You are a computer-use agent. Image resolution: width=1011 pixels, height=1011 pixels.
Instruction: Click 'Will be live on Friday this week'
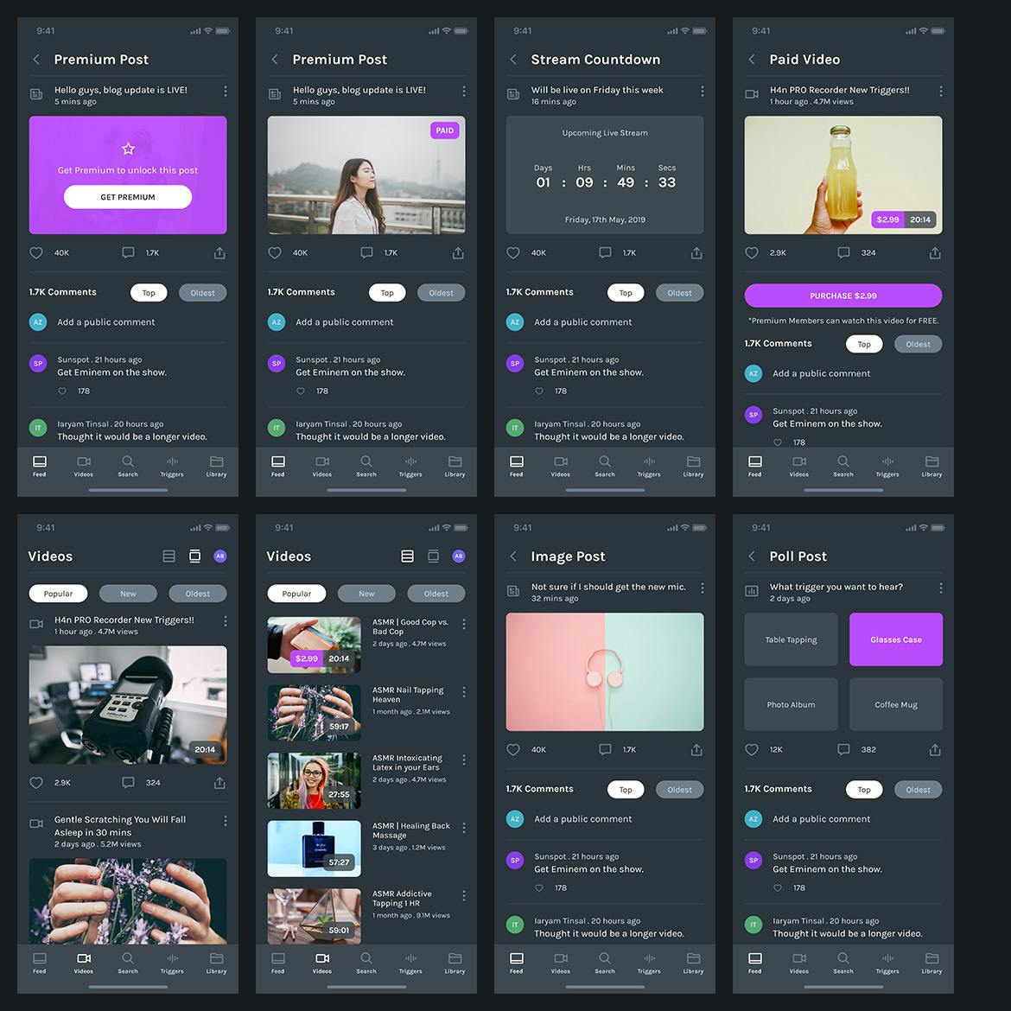pos(597,90)
